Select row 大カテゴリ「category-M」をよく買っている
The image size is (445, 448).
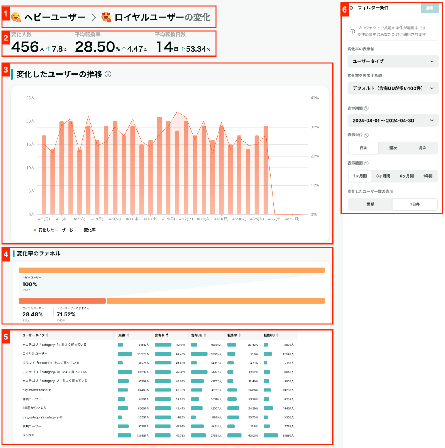pos(158,381)
